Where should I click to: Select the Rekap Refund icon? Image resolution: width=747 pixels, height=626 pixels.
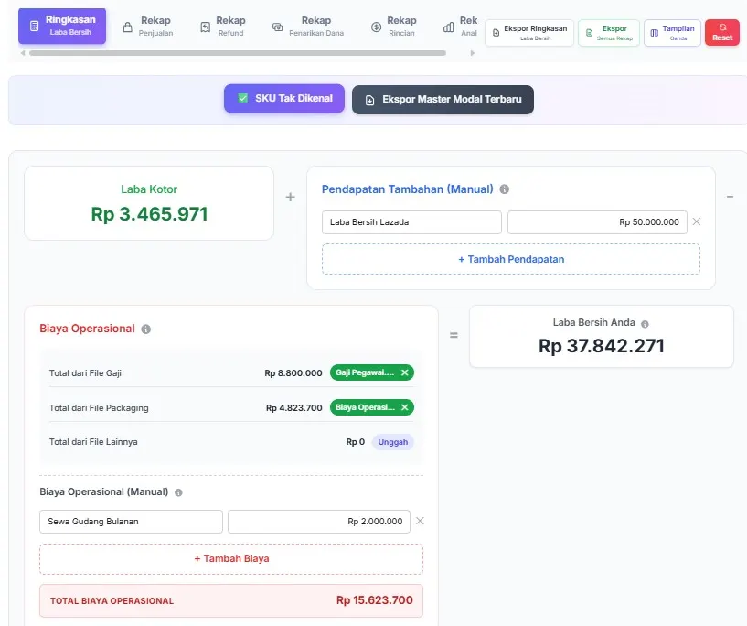pyautogui.click(x=205, y=25)
